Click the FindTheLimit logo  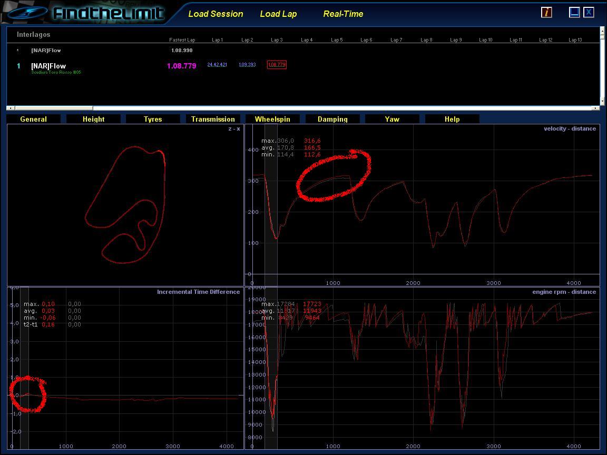click(108, 13)
